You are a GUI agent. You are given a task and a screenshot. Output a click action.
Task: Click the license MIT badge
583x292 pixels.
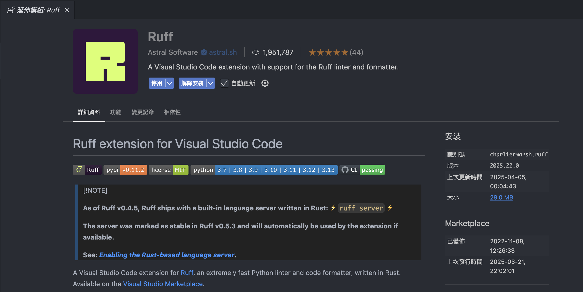coord(169,170)
